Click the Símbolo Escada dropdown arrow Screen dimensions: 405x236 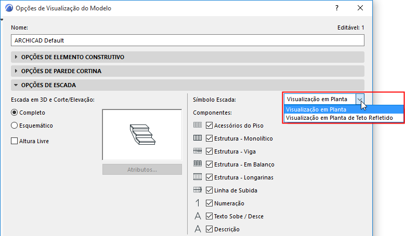point(360,99)
